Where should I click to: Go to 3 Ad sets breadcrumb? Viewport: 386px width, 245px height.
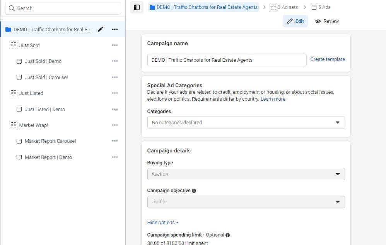coord(284,7)
